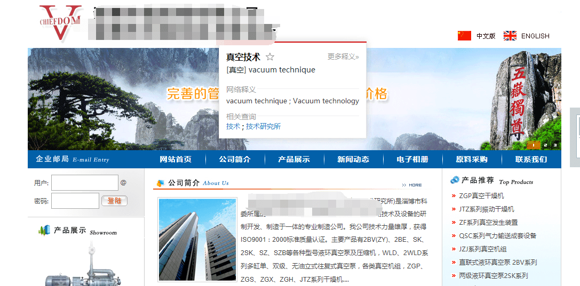Open MORE link for company introduction
This screenshot has height=286, width=580.
(x=412, y=185)
